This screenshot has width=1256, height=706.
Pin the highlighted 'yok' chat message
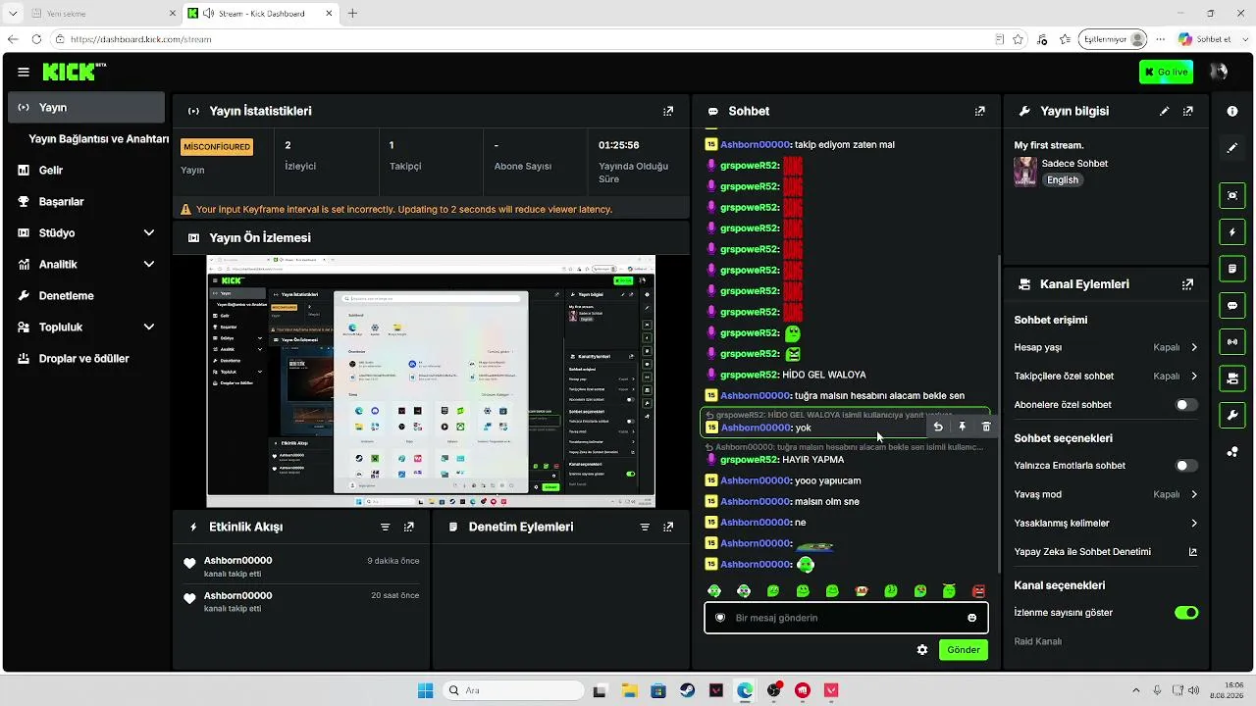pyautogui.click(x=963, y=427)
